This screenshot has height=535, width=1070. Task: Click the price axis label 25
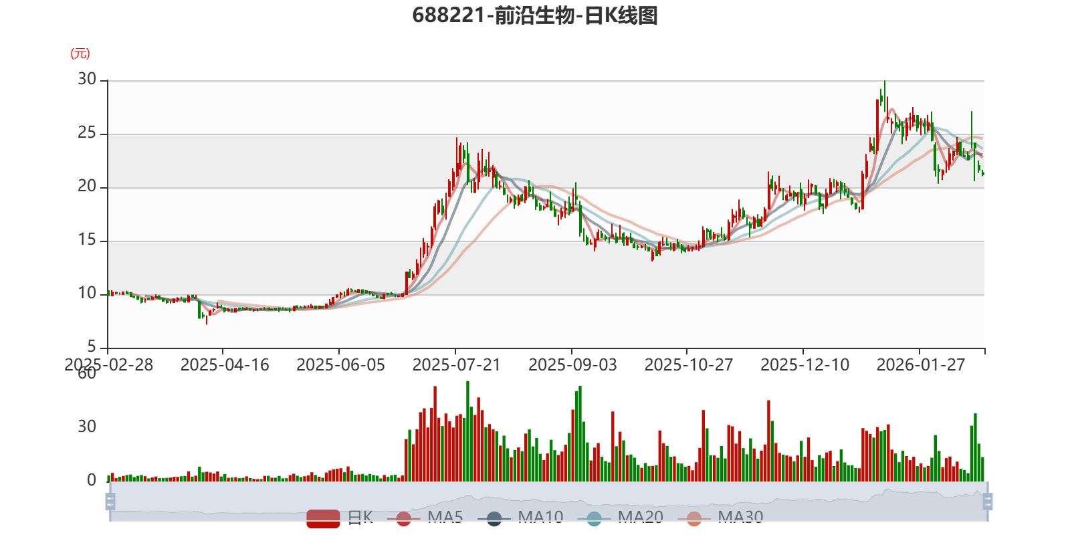87,132
